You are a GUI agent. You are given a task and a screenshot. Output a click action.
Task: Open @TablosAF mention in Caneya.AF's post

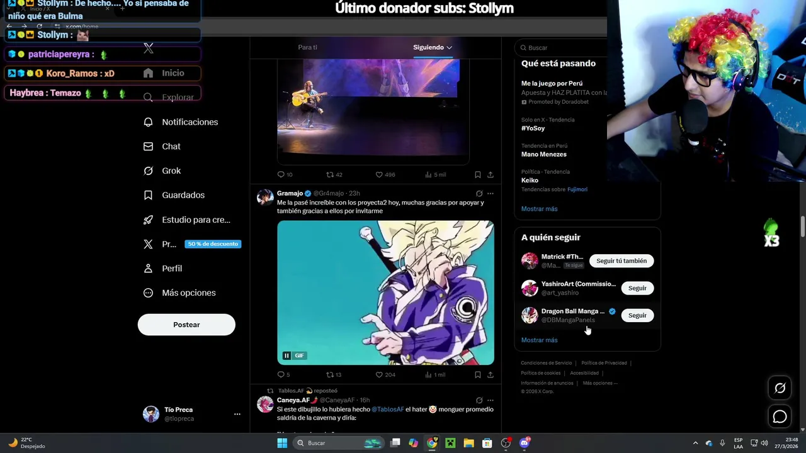[388, 410]
